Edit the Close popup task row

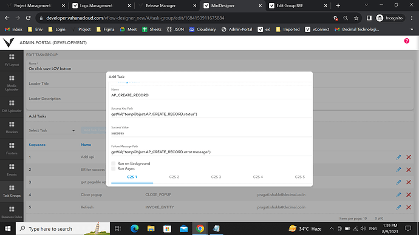[x=398, y=195]
